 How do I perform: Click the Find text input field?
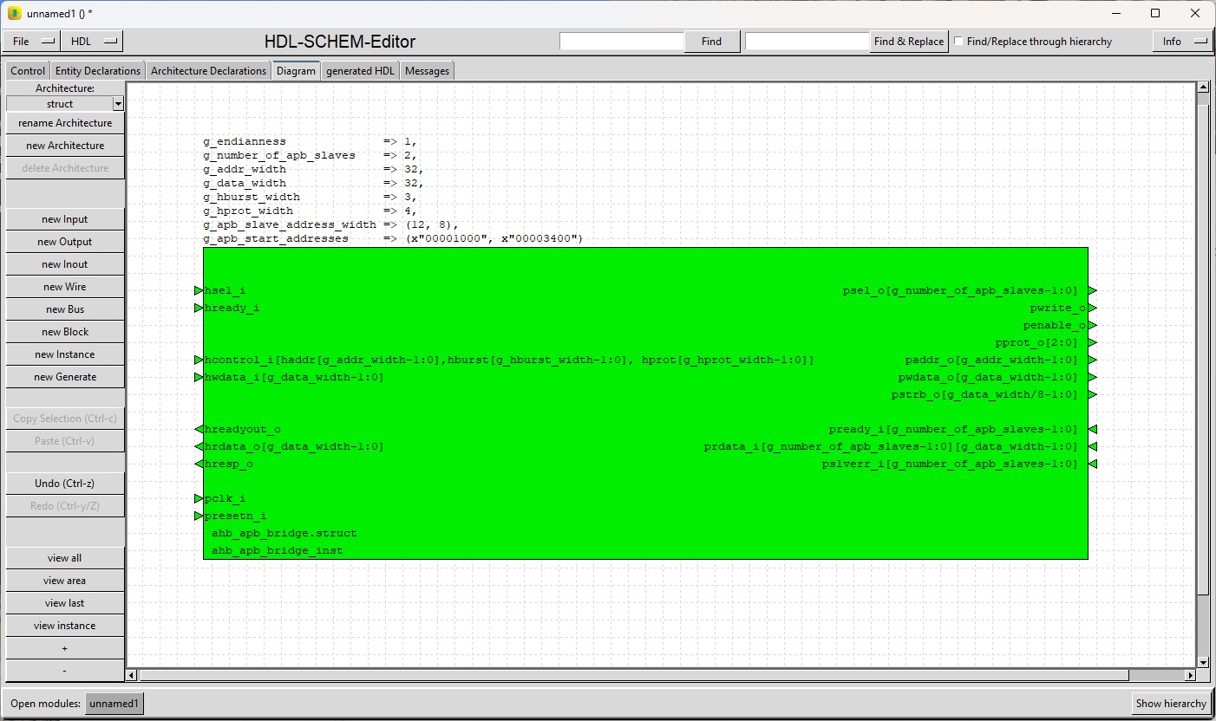pyautogui.click(x=622, y=42)
